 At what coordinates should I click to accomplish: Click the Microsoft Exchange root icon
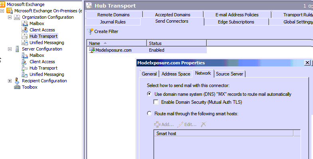coord(2,4)
